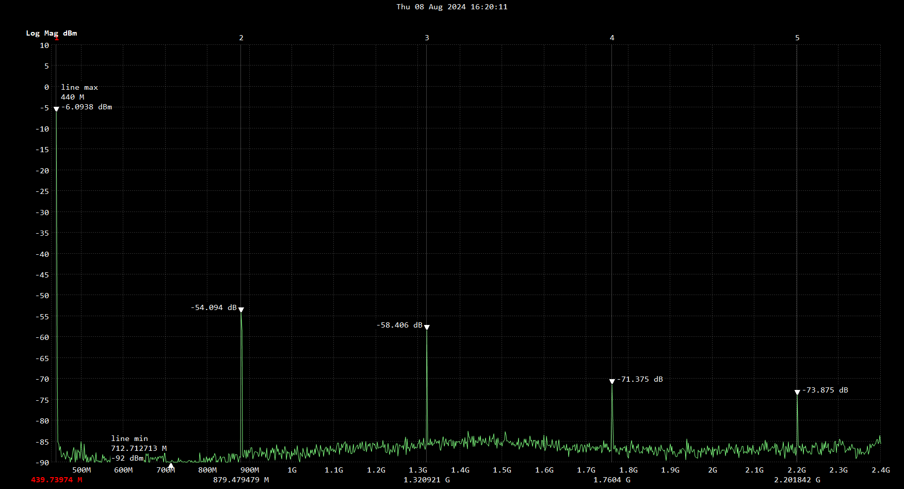Select the red 439.73974 M frequency readout
Screen dimensions: 904x489
pyautogui.click(x=56, y=480)
